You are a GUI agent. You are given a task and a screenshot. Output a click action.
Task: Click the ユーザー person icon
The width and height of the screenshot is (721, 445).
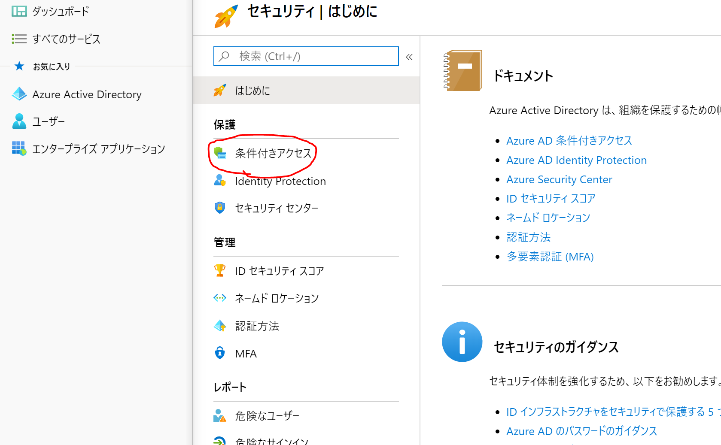[19, 121]
